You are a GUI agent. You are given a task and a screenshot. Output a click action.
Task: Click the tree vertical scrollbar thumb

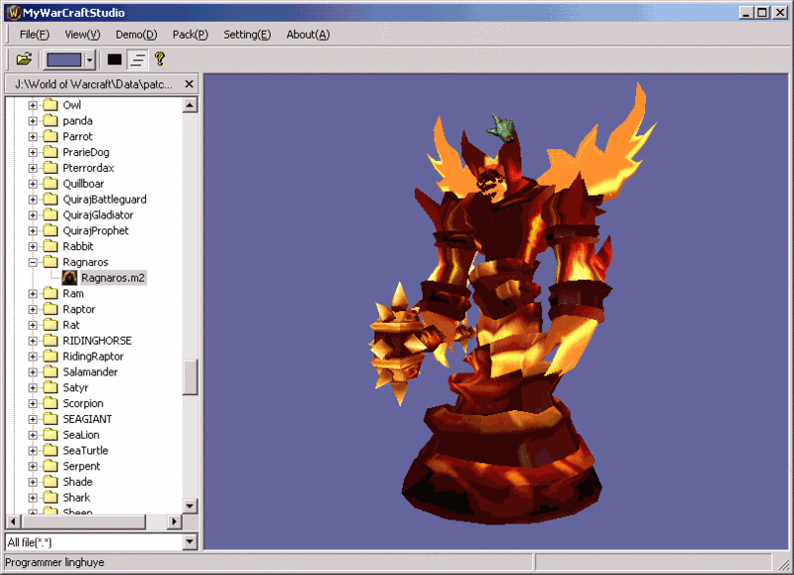(x=190, y=377)
